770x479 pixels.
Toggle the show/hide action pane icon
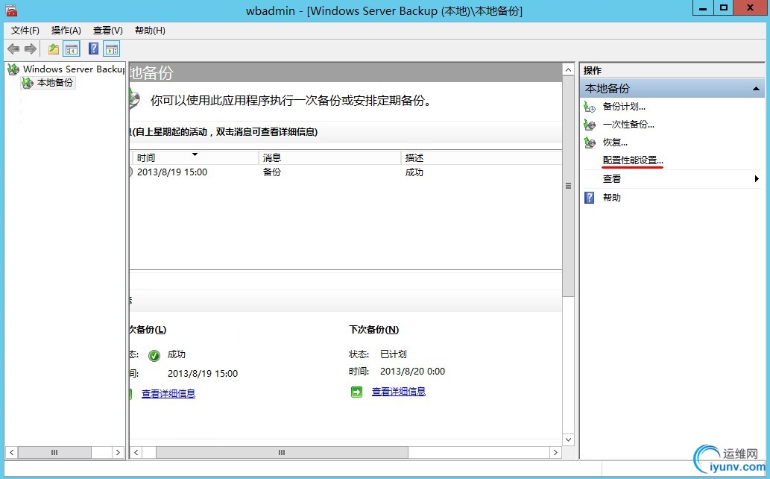[x=112, y=48]
